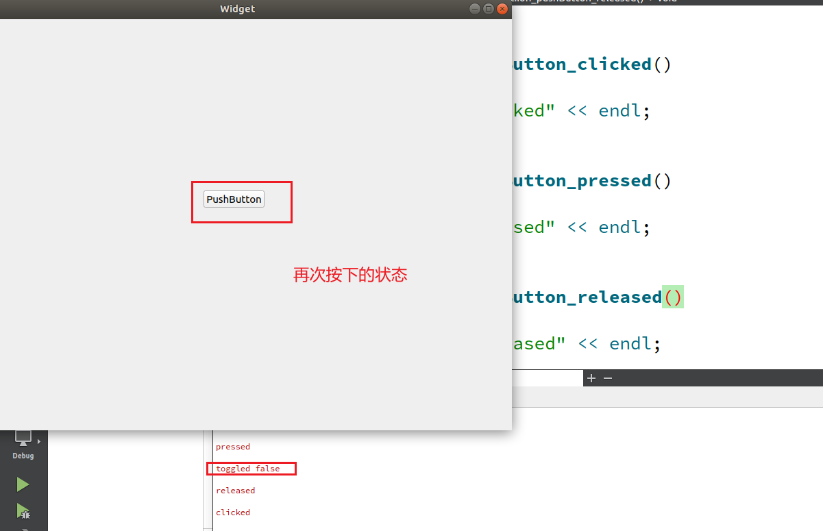Minimize the Widget window
This screenshot has height=531, width=823.
[475, 9]
